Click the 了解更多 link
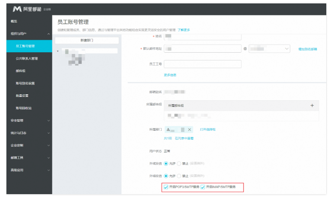This screenshot has width=331, height=201. click(184, 30)
